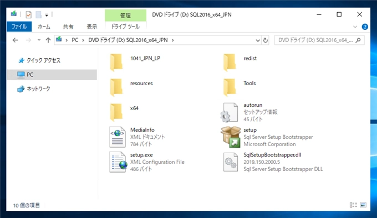Open the ドライブ ツール ribbon tab
The image size is (377, 218).
(125, 27)
